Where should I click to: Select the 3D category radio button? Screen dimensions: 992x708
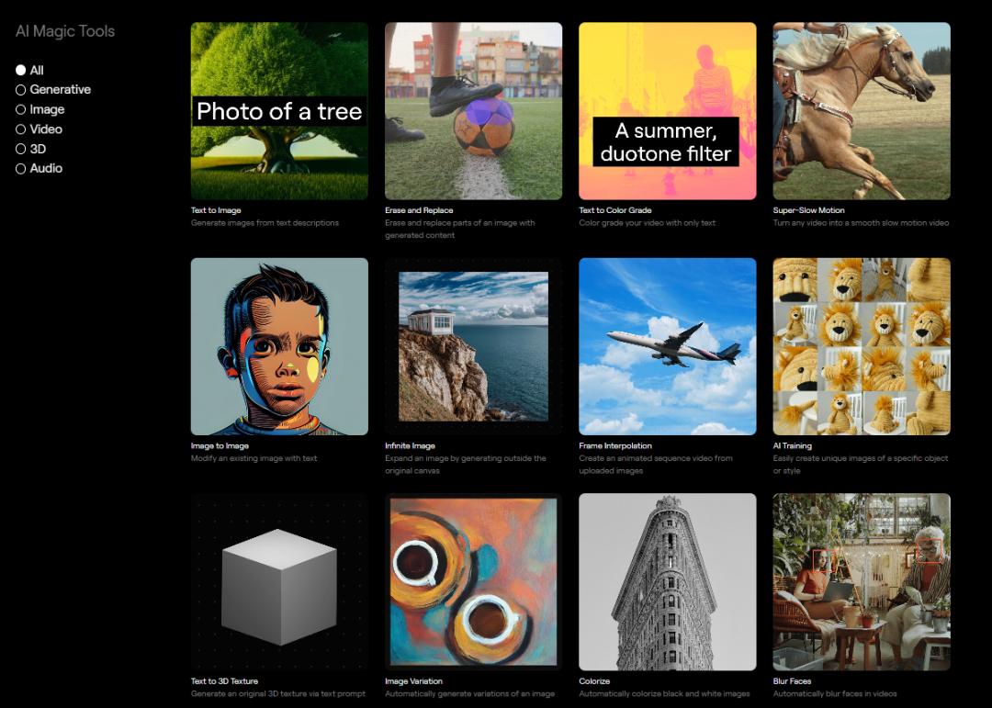coord(21,150)
